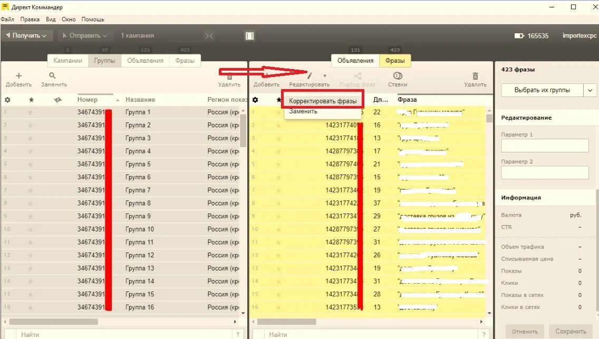
Task: Click the Название column header
Action: pyautogui.click(x=140, y=100)
